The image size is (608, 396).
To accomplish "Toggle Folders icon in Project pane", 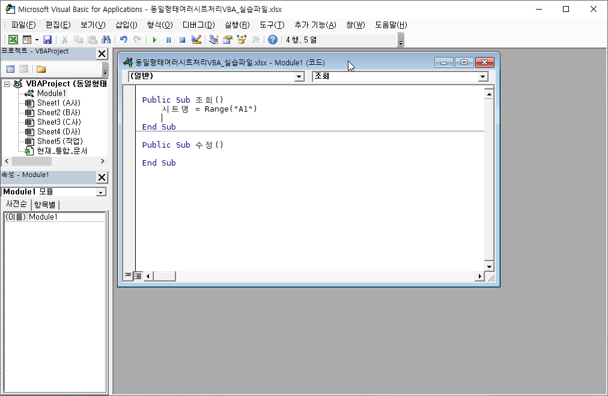I will point(41,69).
